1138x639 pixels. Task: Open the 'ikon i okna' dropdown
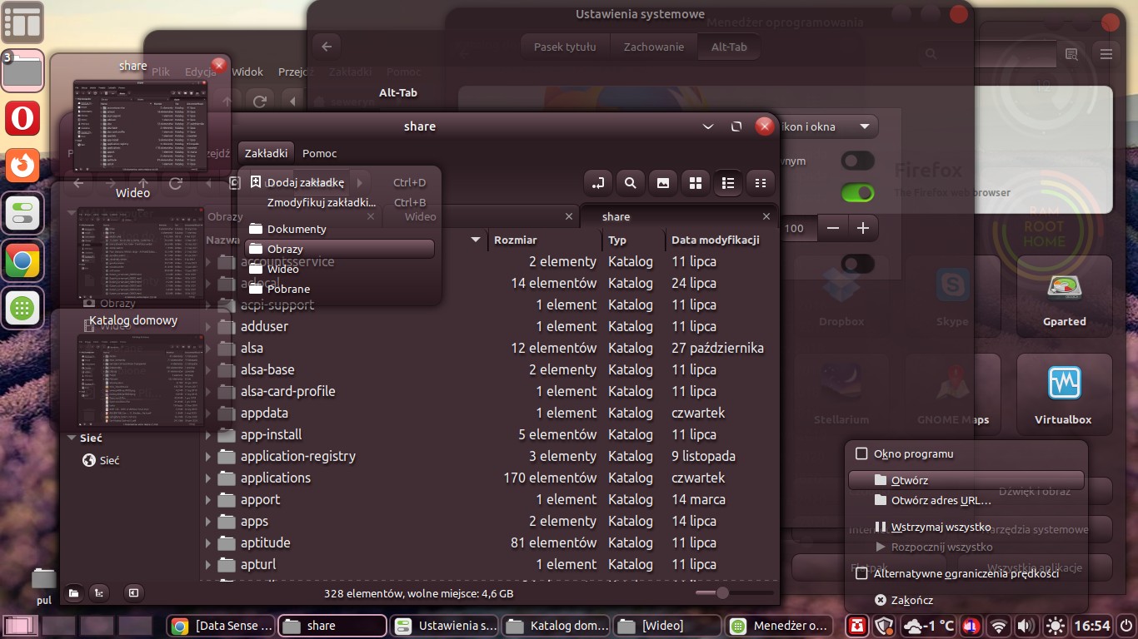click(829, 126)
